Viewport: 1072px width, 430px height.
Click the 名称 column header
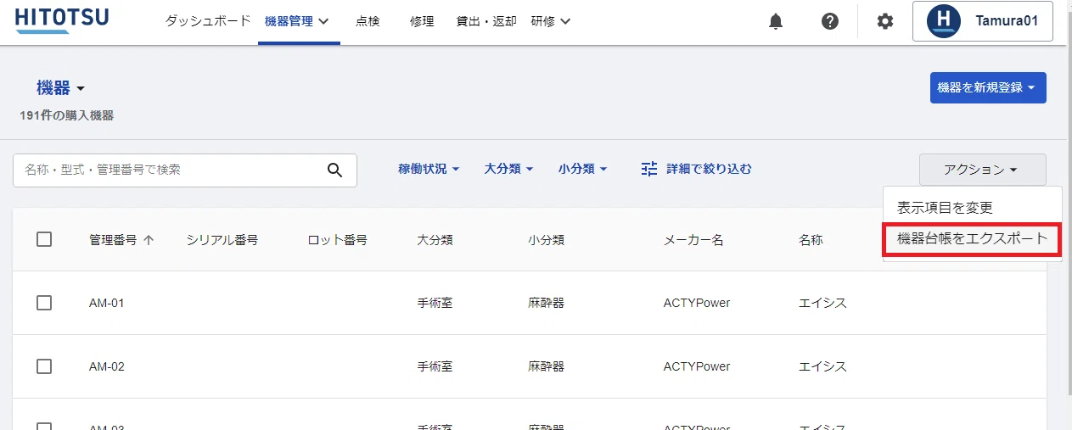pyautogui.click(x=811, y=240)
